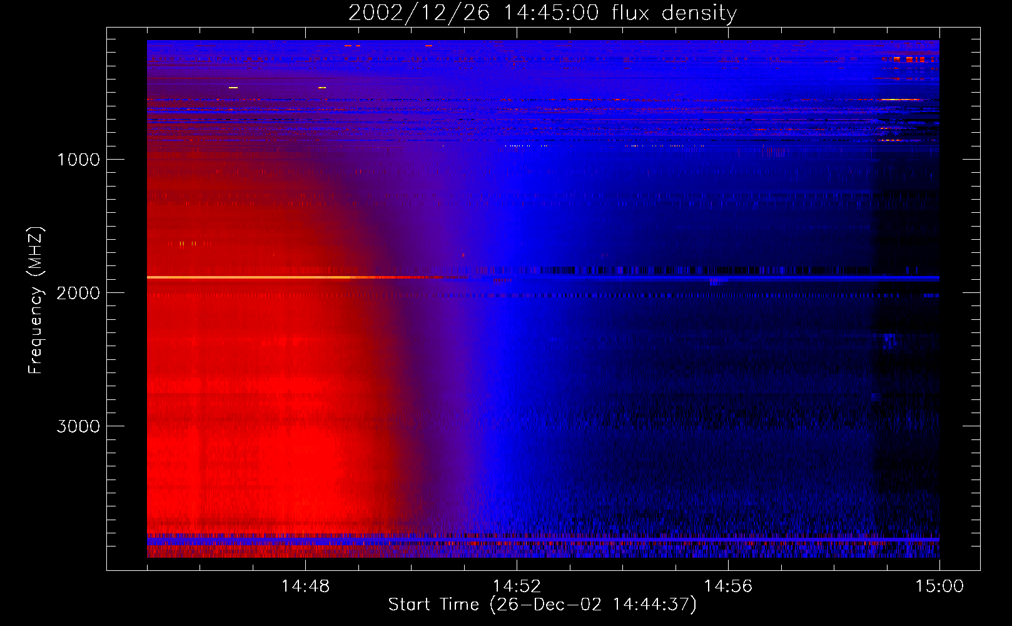Image resolution: width=1012 pixels, height=626 pixels.
Task: Click the bright yellow emission line near 1900 MHz
Action: [x=250, y=277]
